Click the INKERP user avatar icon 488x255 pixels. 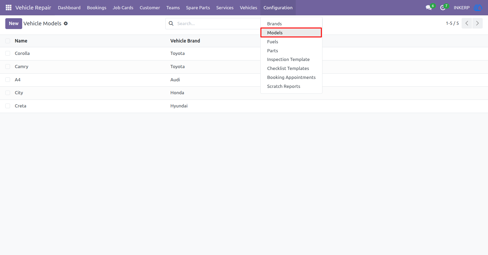pyautogui.click(x=478, y=8)
